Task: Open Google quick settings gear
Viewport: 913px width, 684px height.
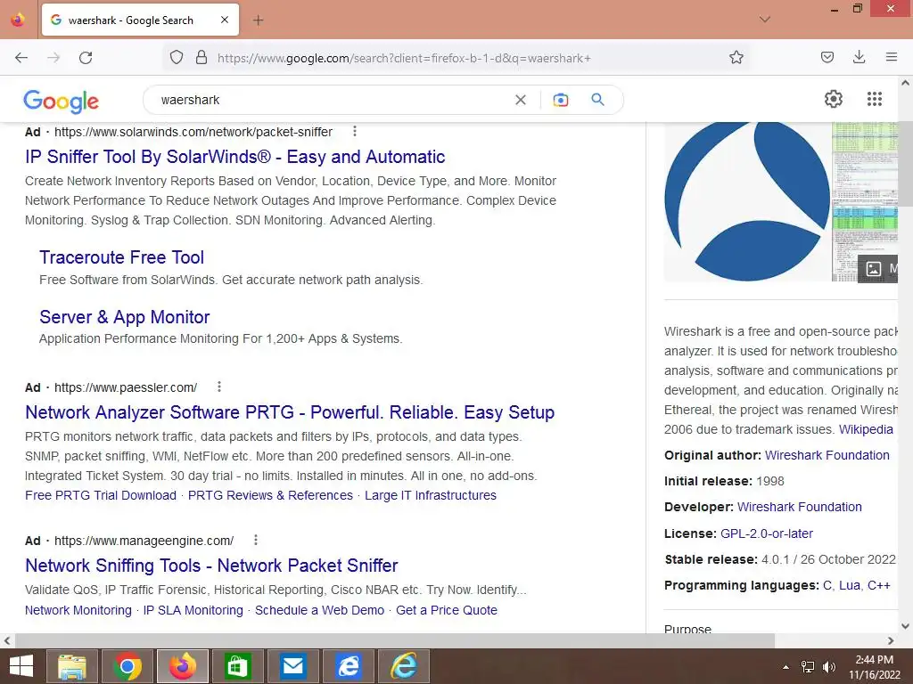Action: tap(834, 100)
